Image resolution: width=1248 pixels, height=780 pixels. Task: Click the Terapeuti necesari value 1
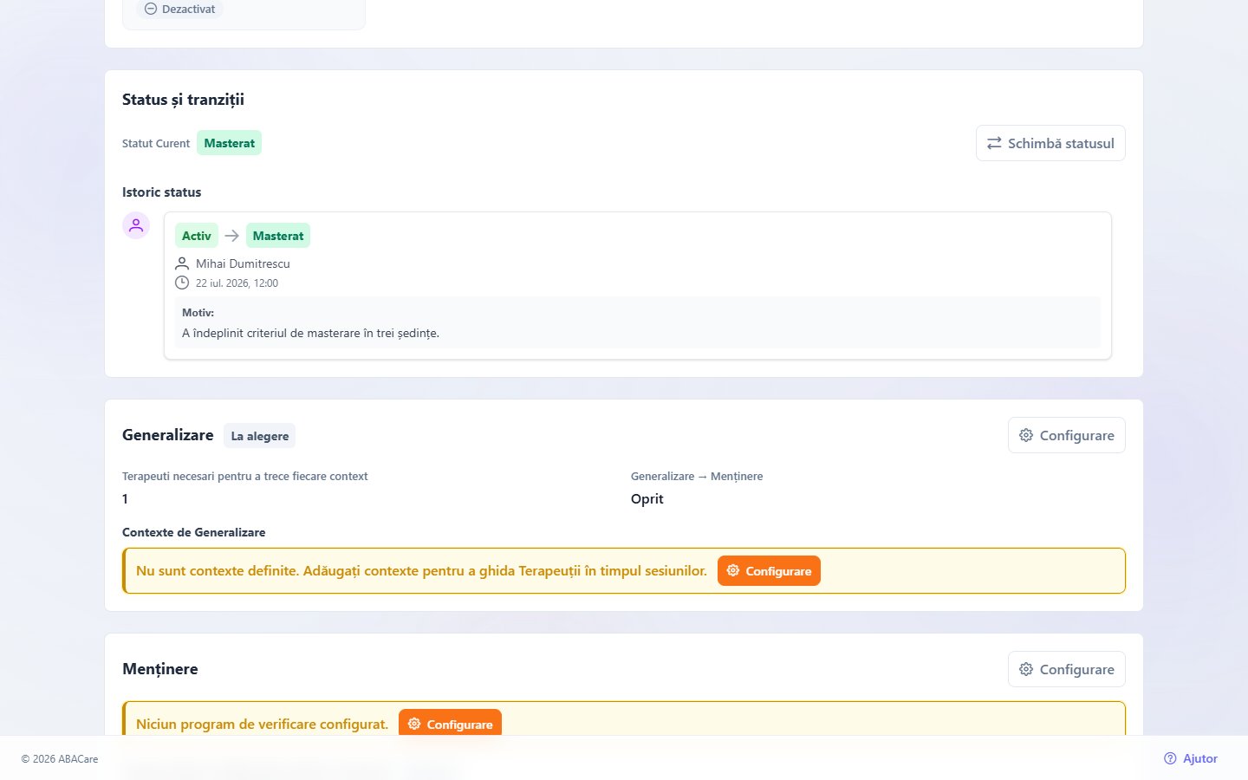click(125, 498)
